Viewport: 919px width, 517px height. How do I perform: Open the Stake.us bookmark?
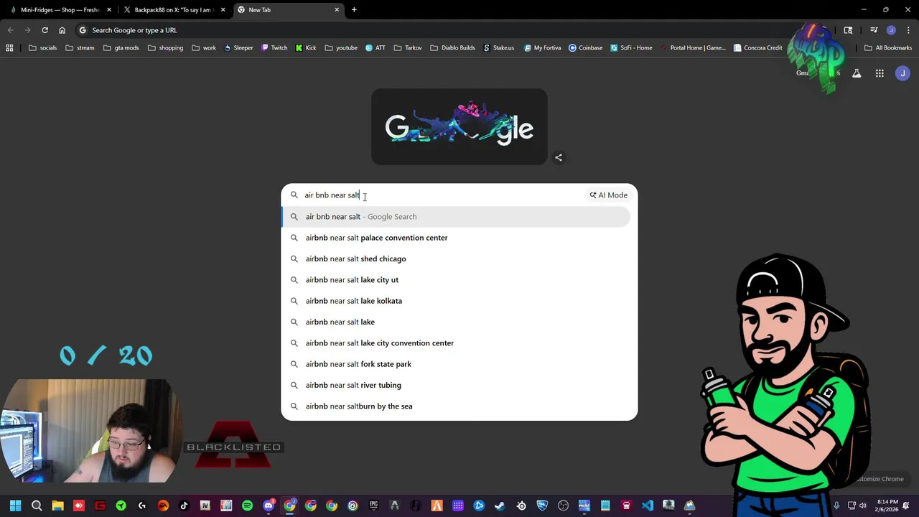pyautogui.click(x=498, y=48)
